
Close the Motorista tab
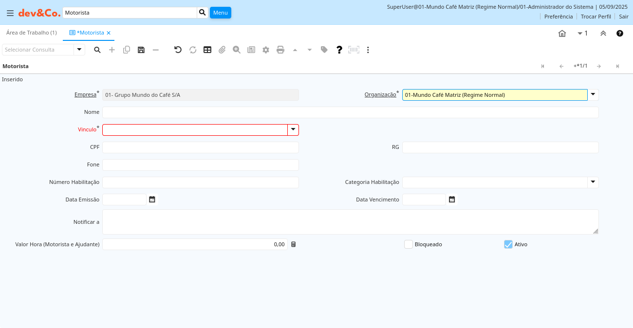coord(109,33)
